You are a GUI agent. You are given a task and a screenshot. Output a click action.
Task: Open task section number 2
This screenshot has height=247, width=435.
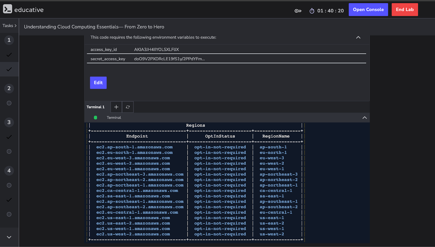click(x=9, y=88)
